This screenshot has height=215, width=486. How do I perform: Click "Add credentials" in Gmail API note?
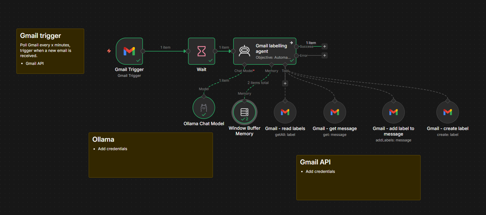coord(320,172)
